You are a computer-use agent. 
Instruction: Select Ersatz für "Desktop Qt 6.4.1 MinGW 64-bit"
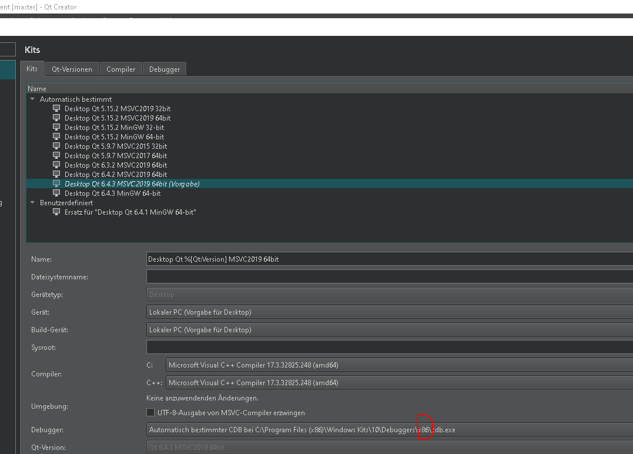coord(130,212)
